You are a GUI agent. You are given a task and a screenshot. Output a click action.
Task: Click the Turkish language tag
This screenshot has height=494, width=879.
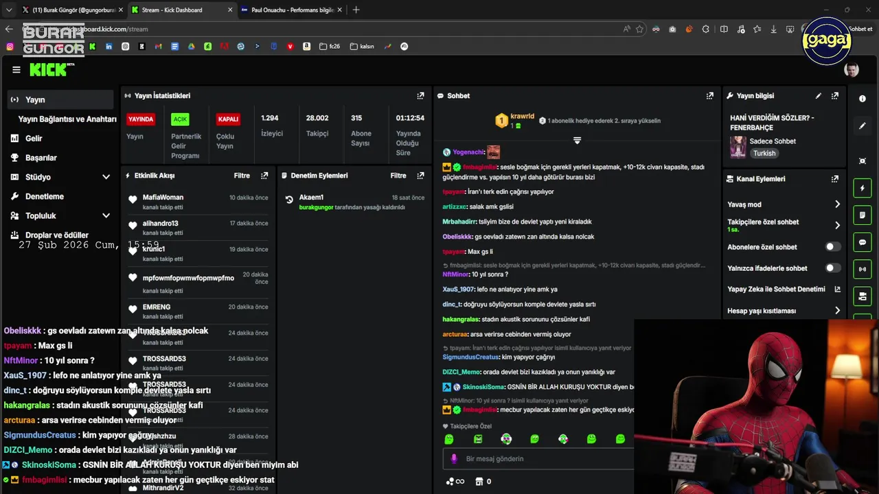764,154
